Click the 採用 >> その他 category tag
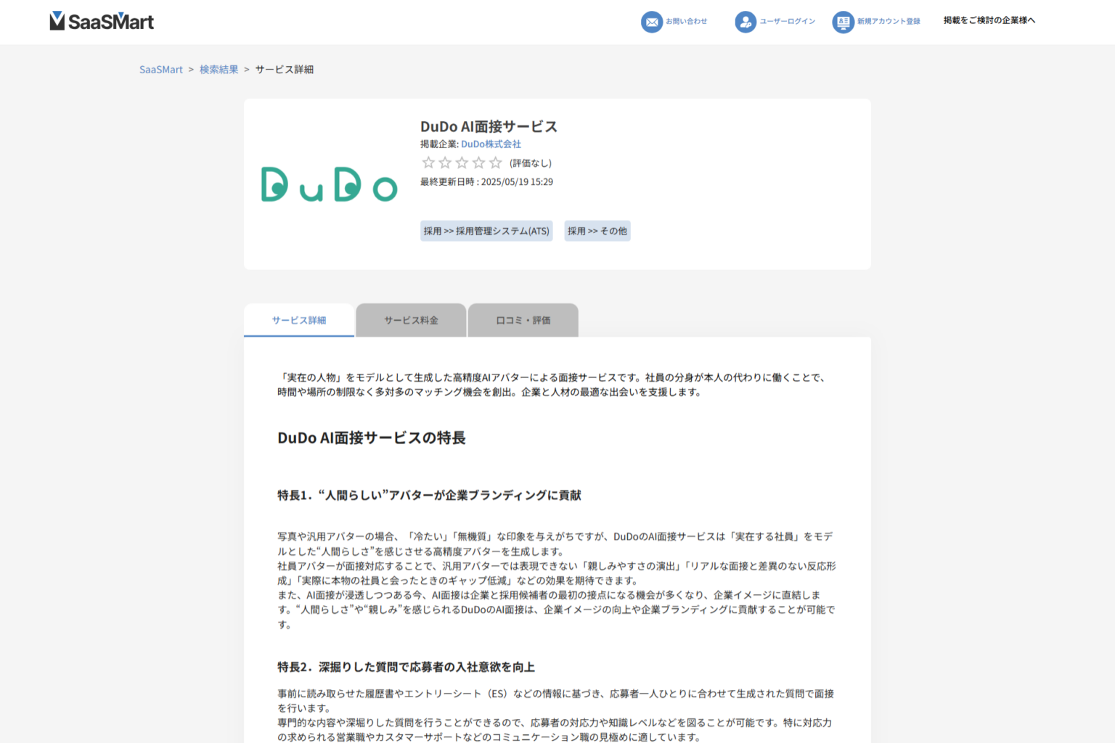1115x743 pixels. coord(597,231)
